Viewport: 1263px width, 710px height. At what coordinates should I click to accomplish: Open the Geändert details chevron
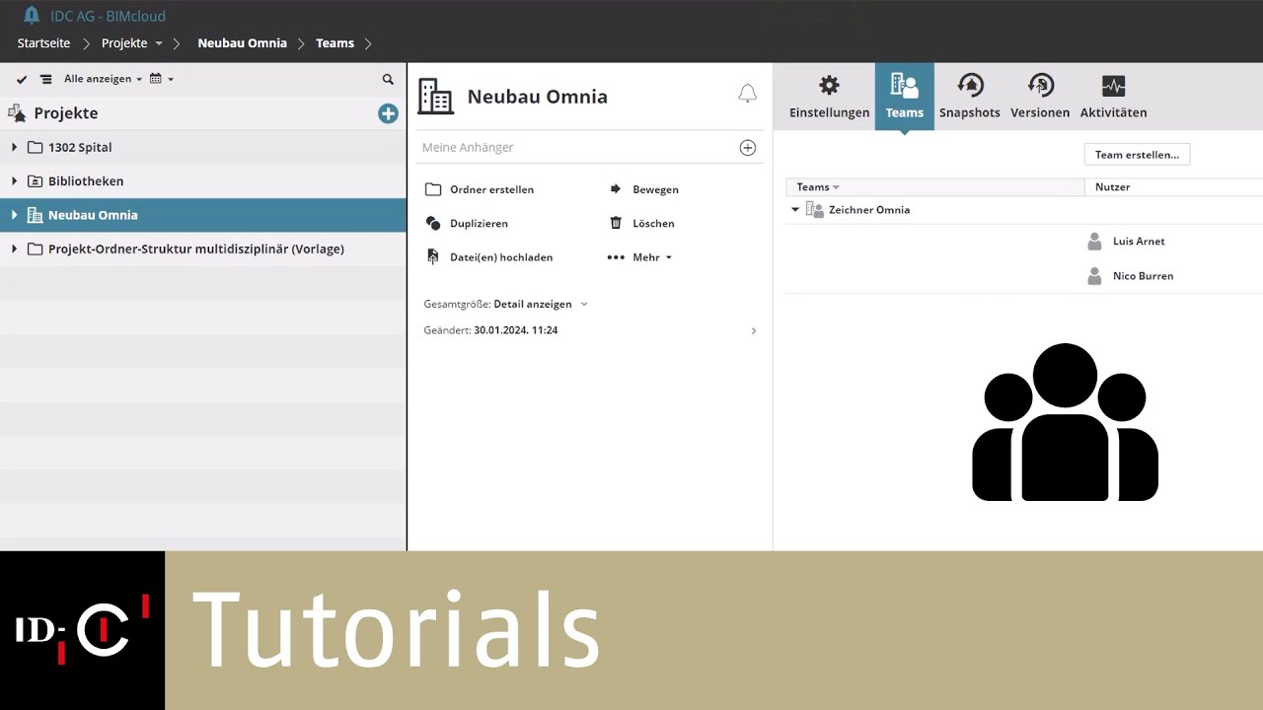pyautogui.click(x=754, y=331)
